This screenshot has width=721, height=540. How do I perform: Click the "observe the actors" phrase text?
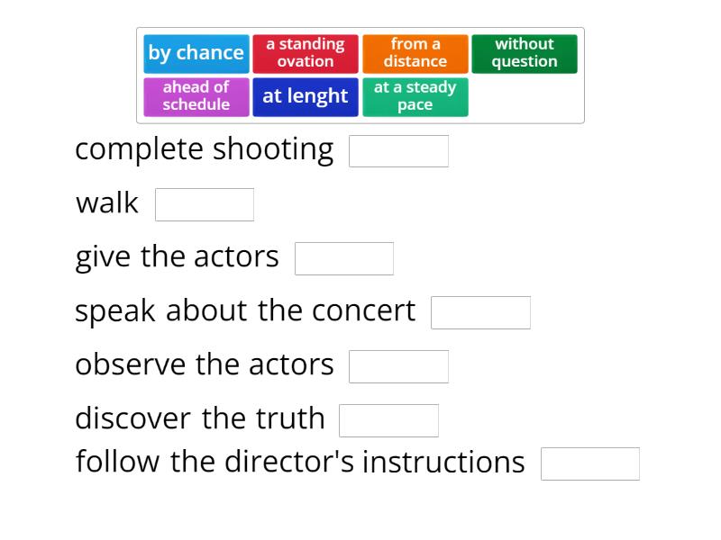205,365
